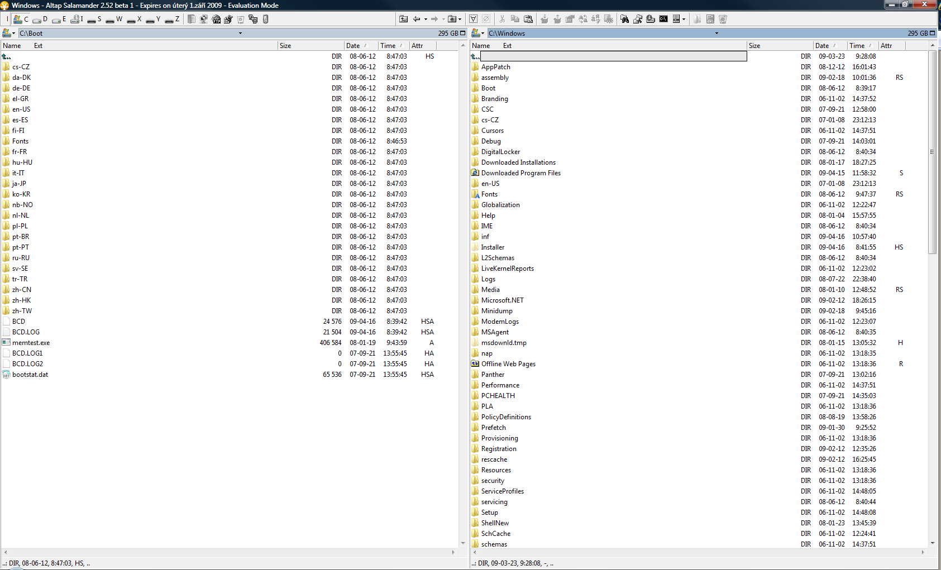Expand the C:\Windows path history dropdown
Viewport: 941px width, 570px height.
(717, 33)
